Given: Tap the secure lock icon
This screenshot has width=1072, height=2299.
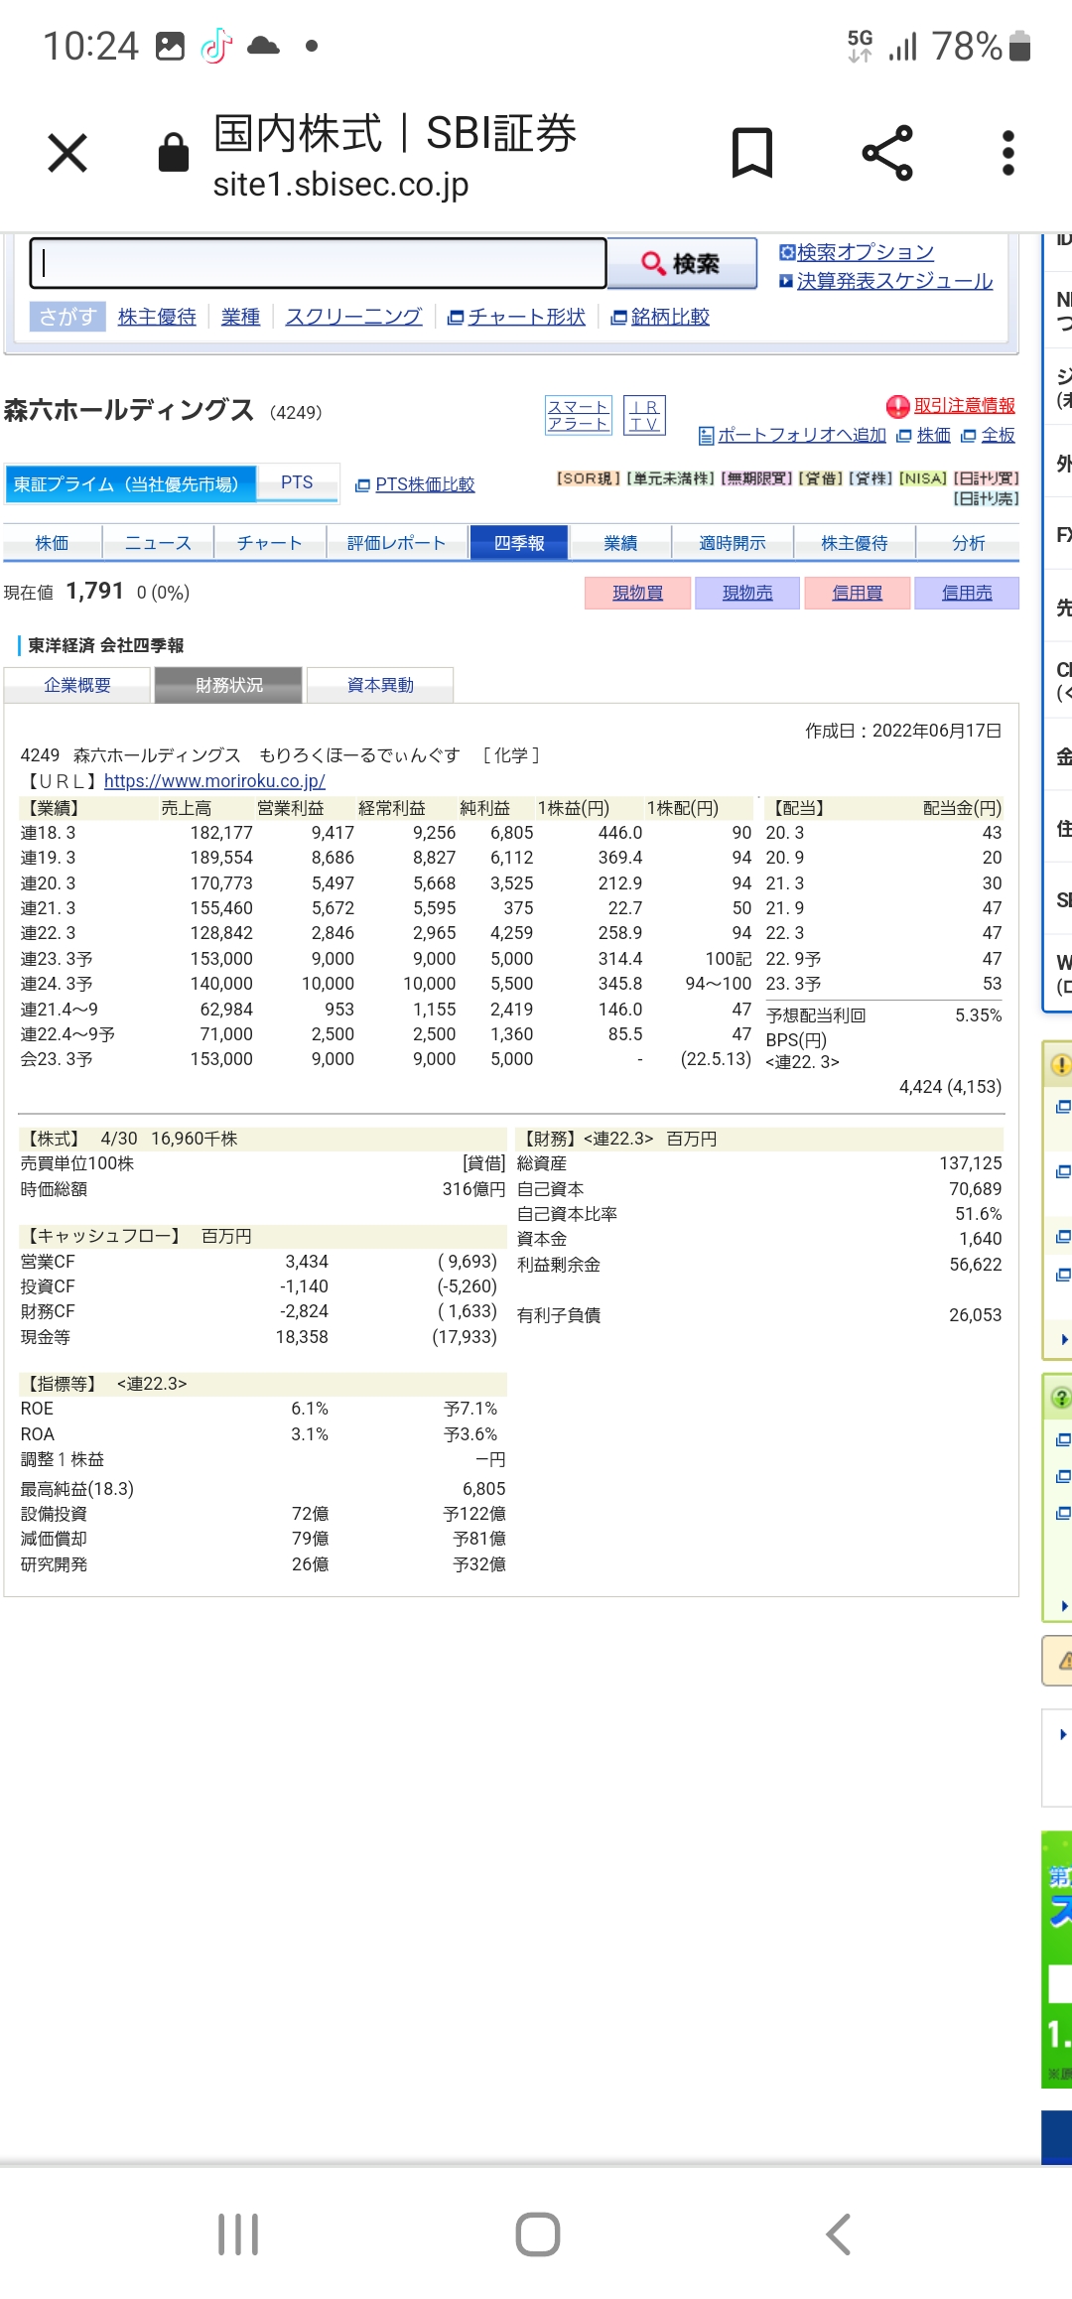Looking at the screenshot, I should click(x=174, y=153).
